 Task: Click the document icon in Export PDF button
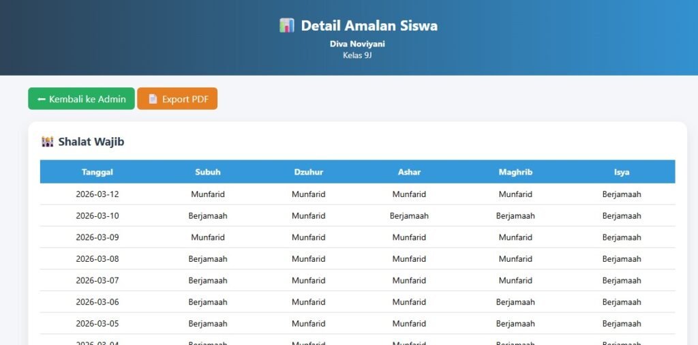point(153,99)
